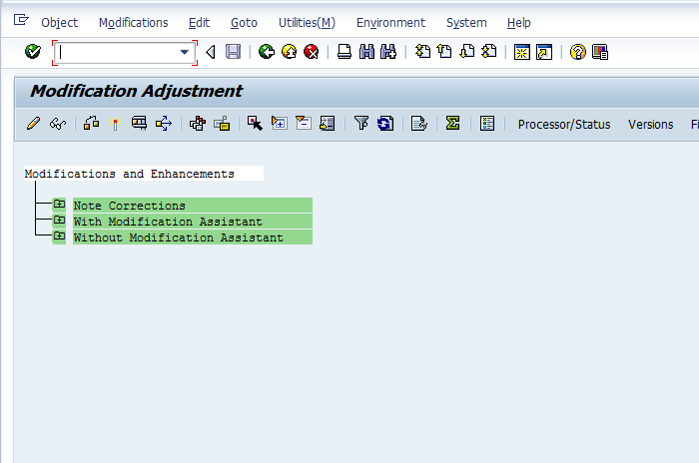
Task: Click the disabled Save floppy disk icon
Action: [233, 52]
